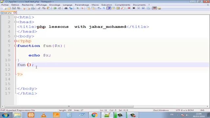The height and width of the screenshot is (118, 210).
Task: Toggle Word wrap toolbar button
Action: pyautogui.click(x=99, y=8)
